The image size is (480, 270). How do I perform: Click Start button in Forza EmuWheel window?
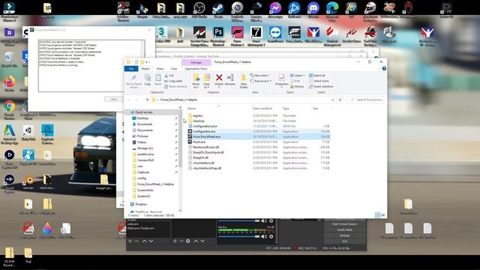coord(114,99)
